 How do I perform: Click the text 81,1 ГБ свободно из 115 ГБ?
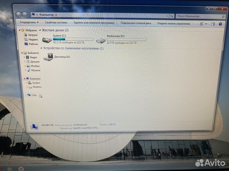pyautogui.click(x=69, y=42)
